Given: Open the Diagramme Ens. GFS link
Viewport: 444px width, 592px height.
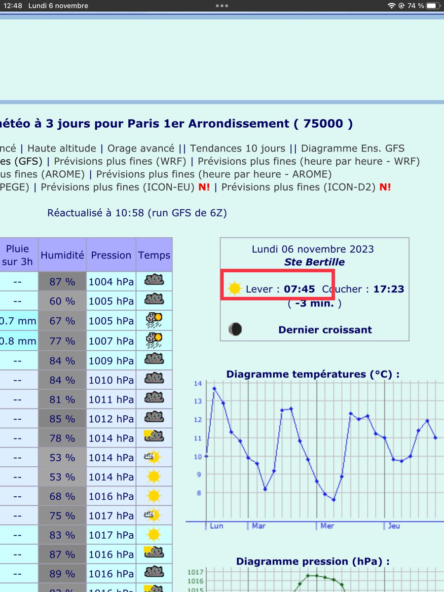Looking at the screenshot, I should coord(353,148).
